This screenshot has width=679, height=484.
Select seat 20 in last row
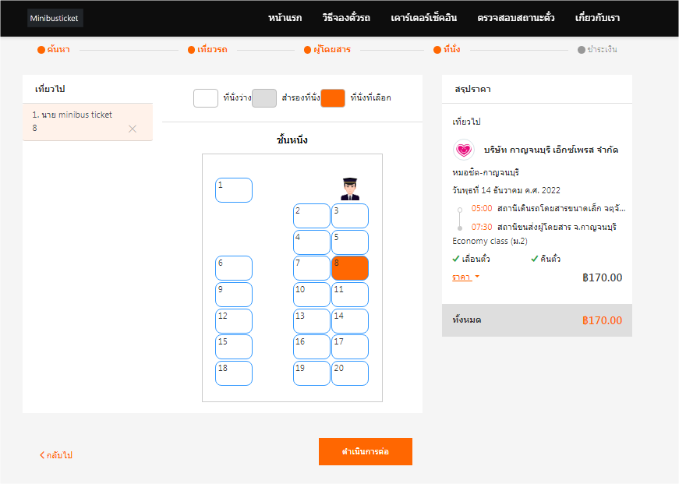pos(349,373)
